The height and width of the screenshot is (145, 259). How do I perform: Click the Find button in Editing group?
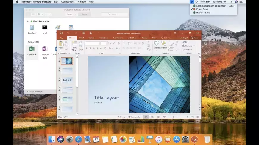pyautogui.click(x=186, y=42)
